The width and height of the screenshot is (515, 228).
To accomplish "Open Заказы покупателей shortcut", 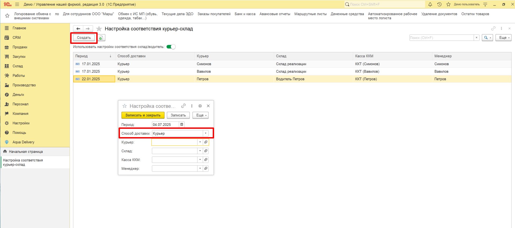I will [214, 14].
